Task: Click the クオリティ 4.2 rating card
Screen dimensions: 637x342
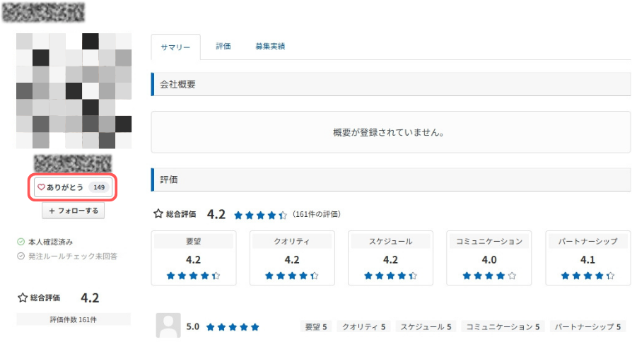Action: tap(292, 258)
